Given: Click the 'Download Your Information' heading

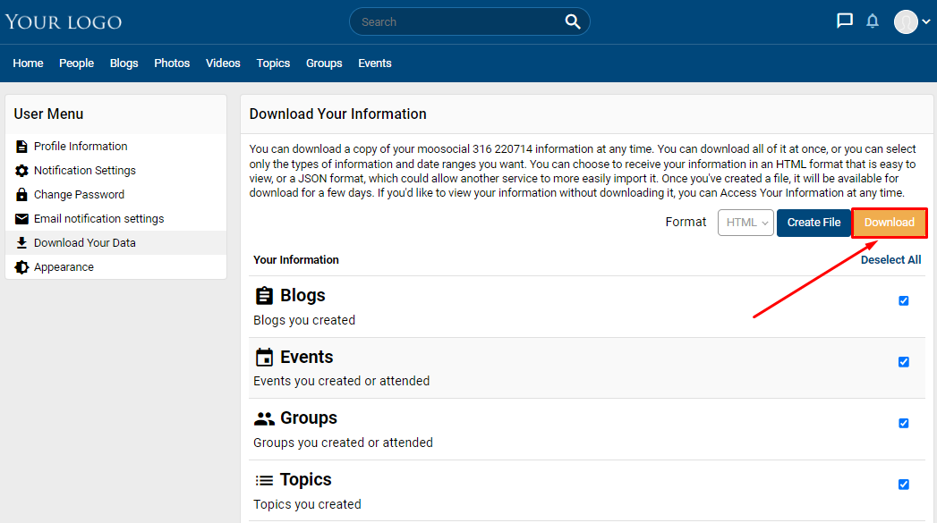Looking at the screenshot, I should pos(337,114).
